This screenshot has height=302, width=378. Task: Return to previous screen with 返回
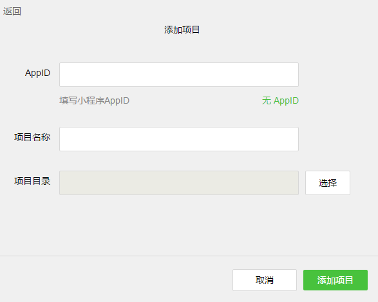tap(12, 11)
